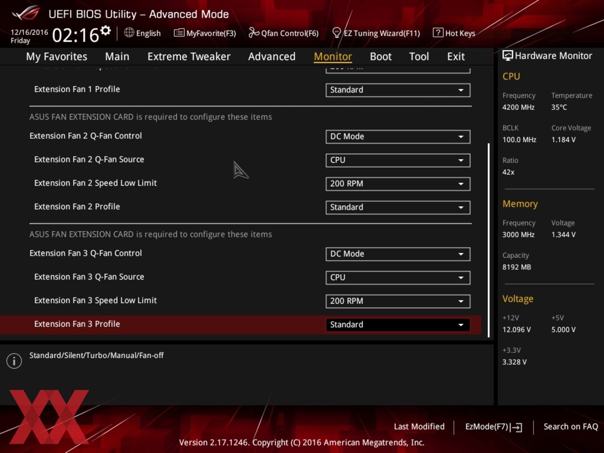Select Extension Fan 3 Q-Fan Control label
This screenshot has height=453, width=604.
coord(86,253)
